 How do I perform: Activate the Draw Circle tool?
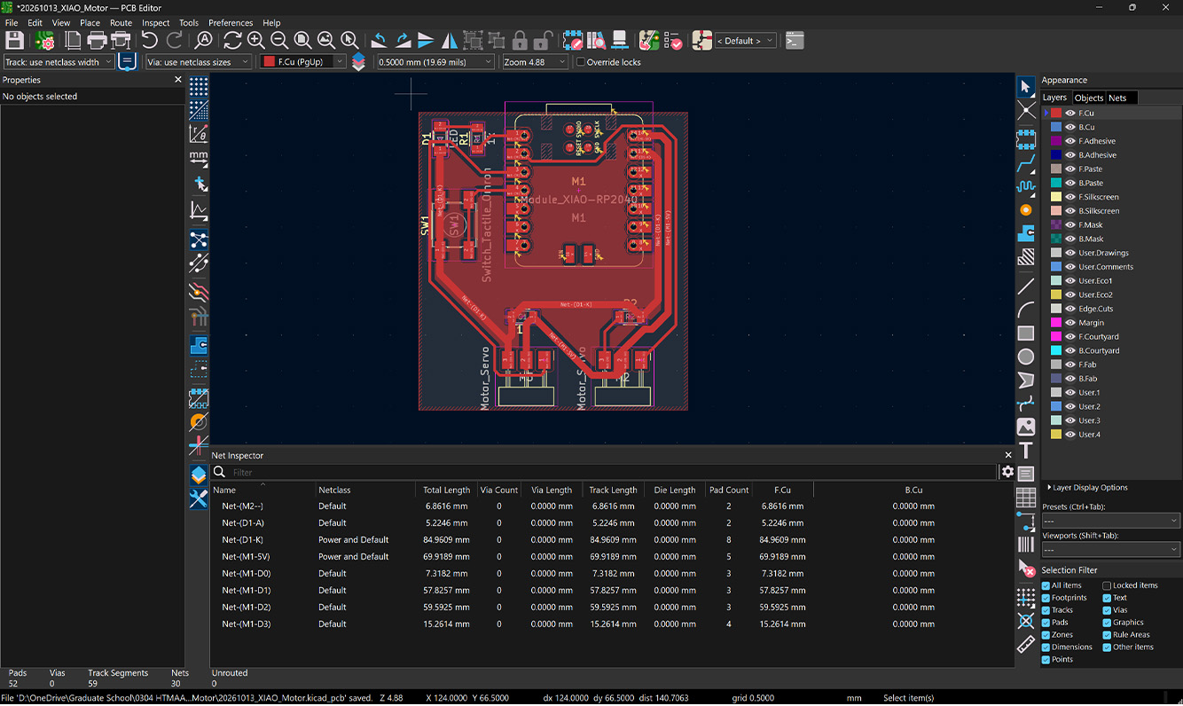1026,357
